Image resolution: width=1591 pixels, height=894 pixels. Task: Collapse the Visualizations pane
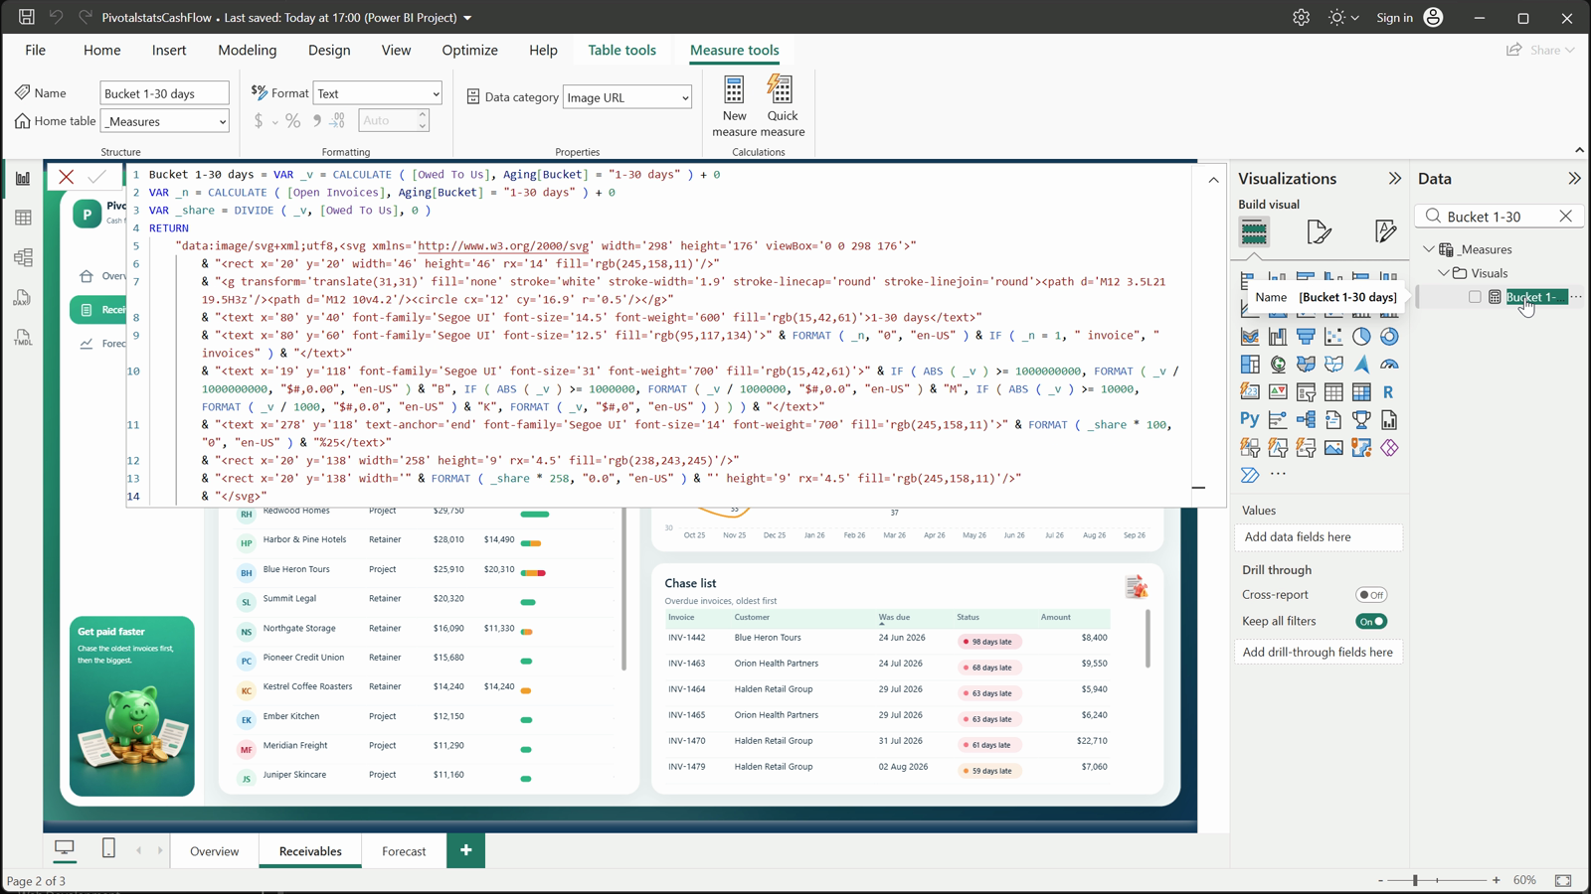pos(1394,179)
